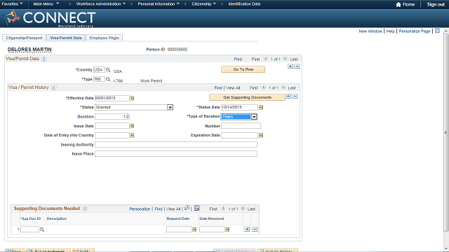The width and height of the screenshot is (449, 252).
Task: Open Visa / Permit History help icon
Action: point(54,87)
